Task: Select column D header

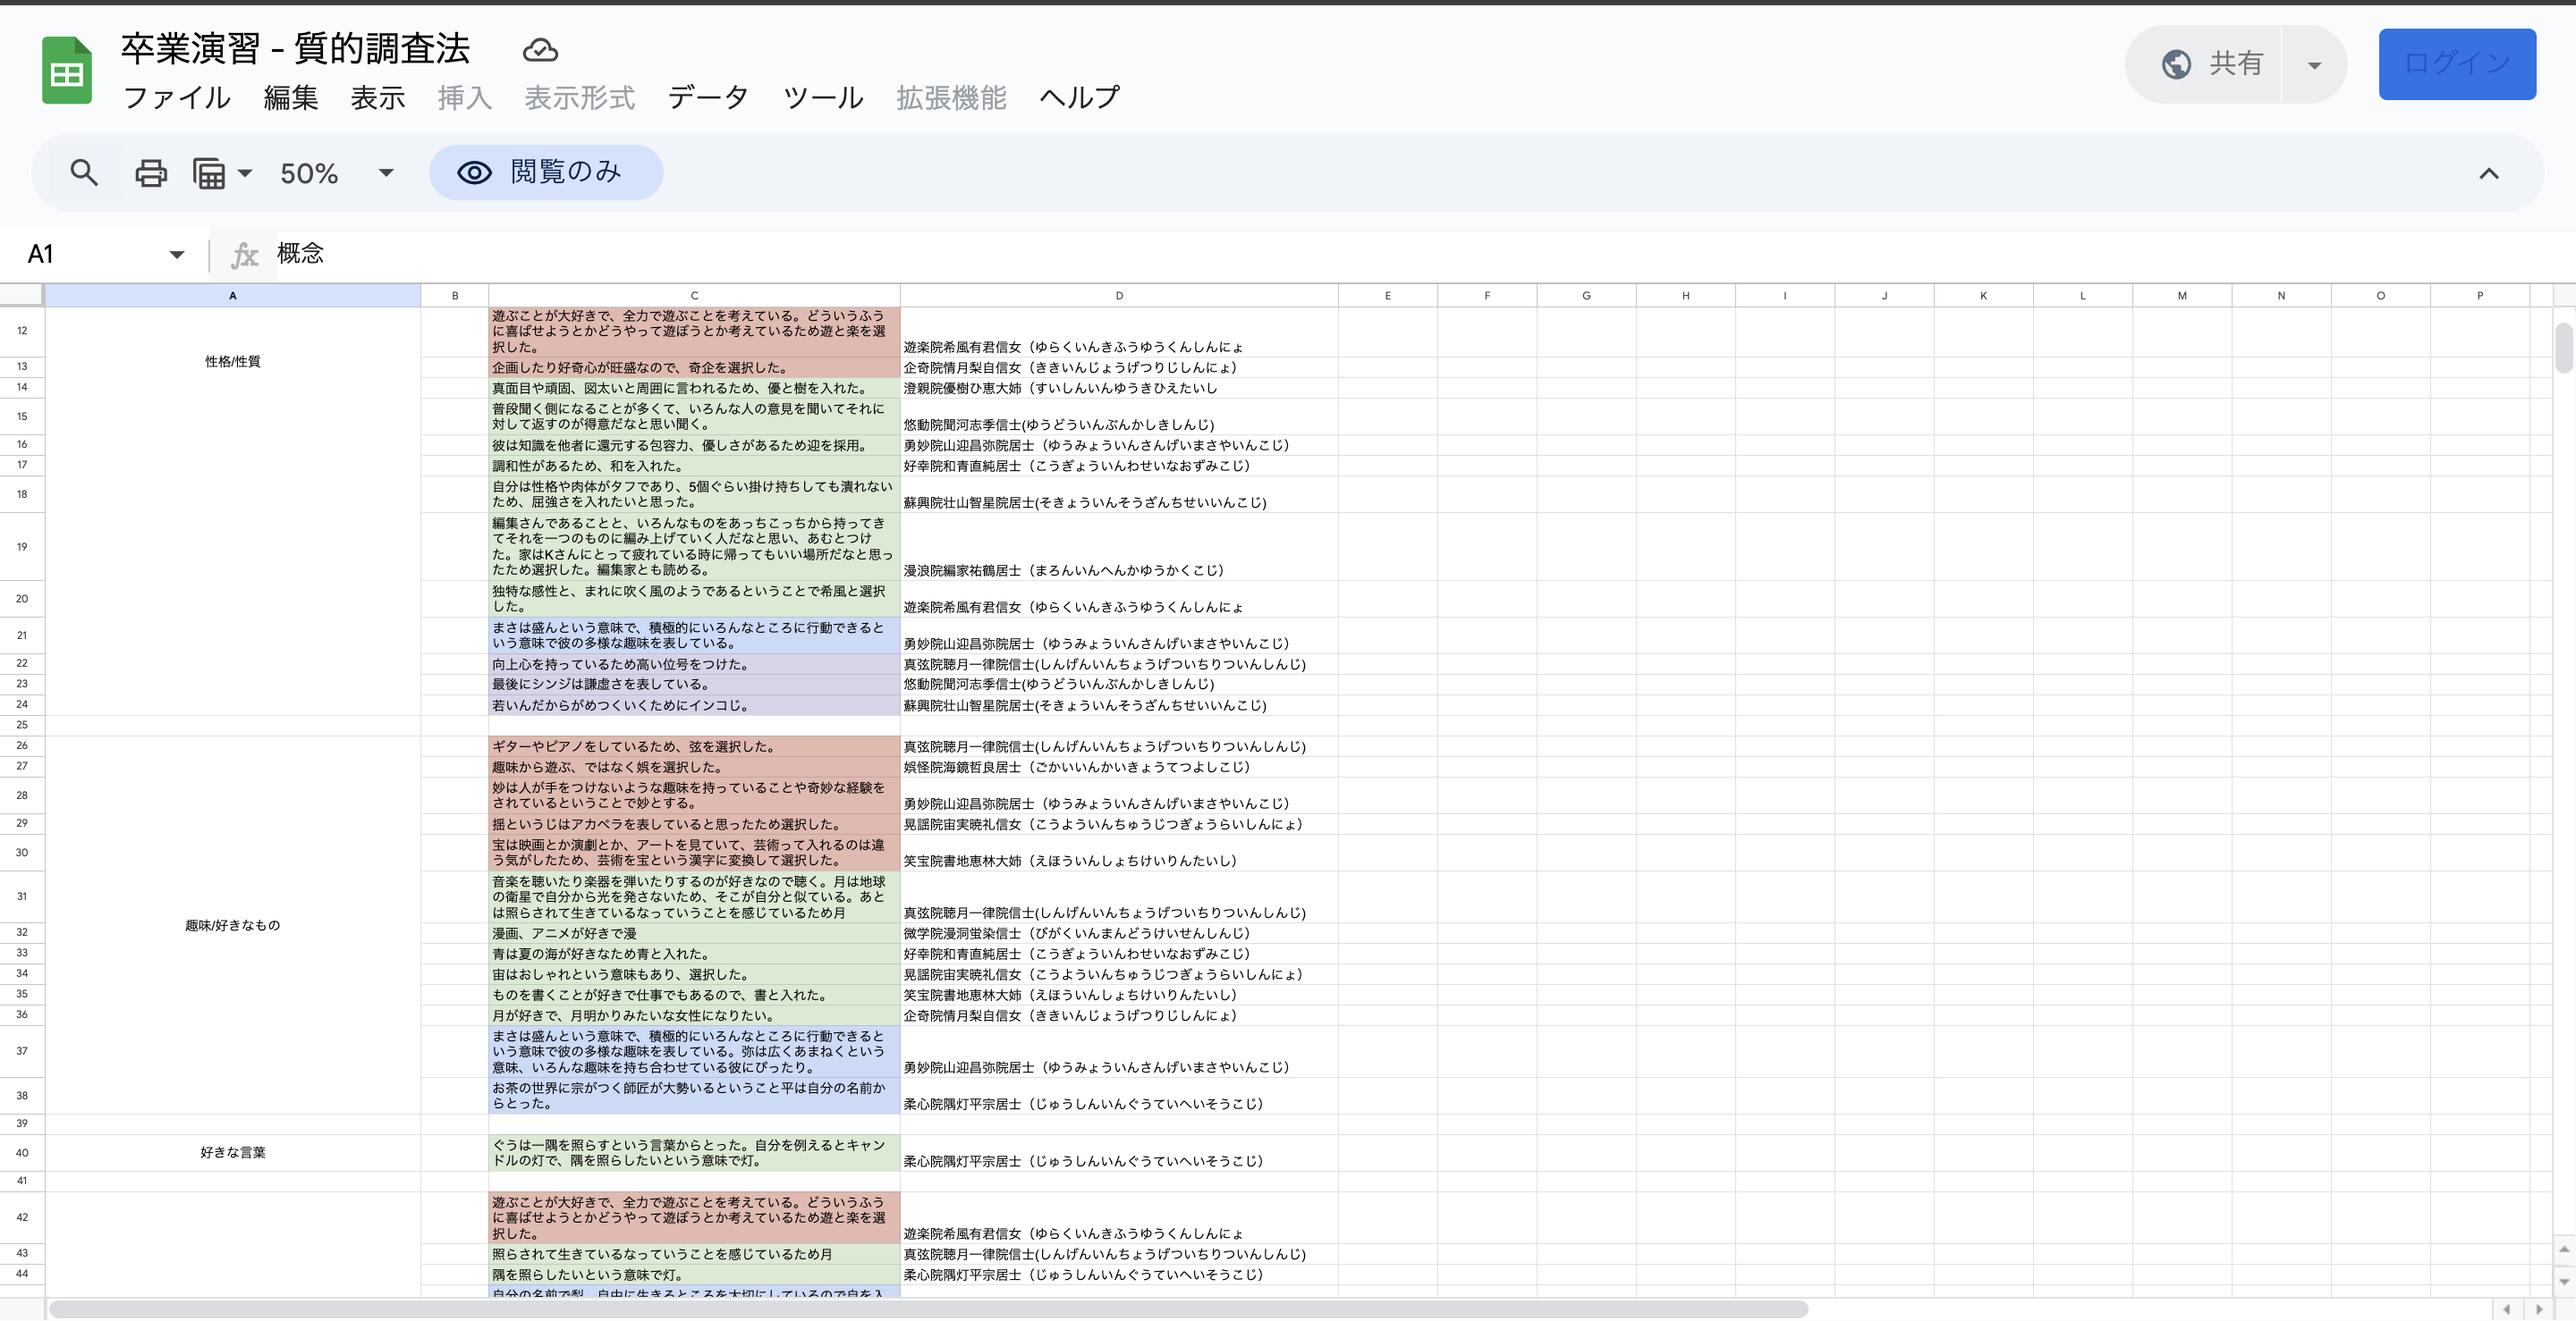Action: click(x=1118, y=296)
